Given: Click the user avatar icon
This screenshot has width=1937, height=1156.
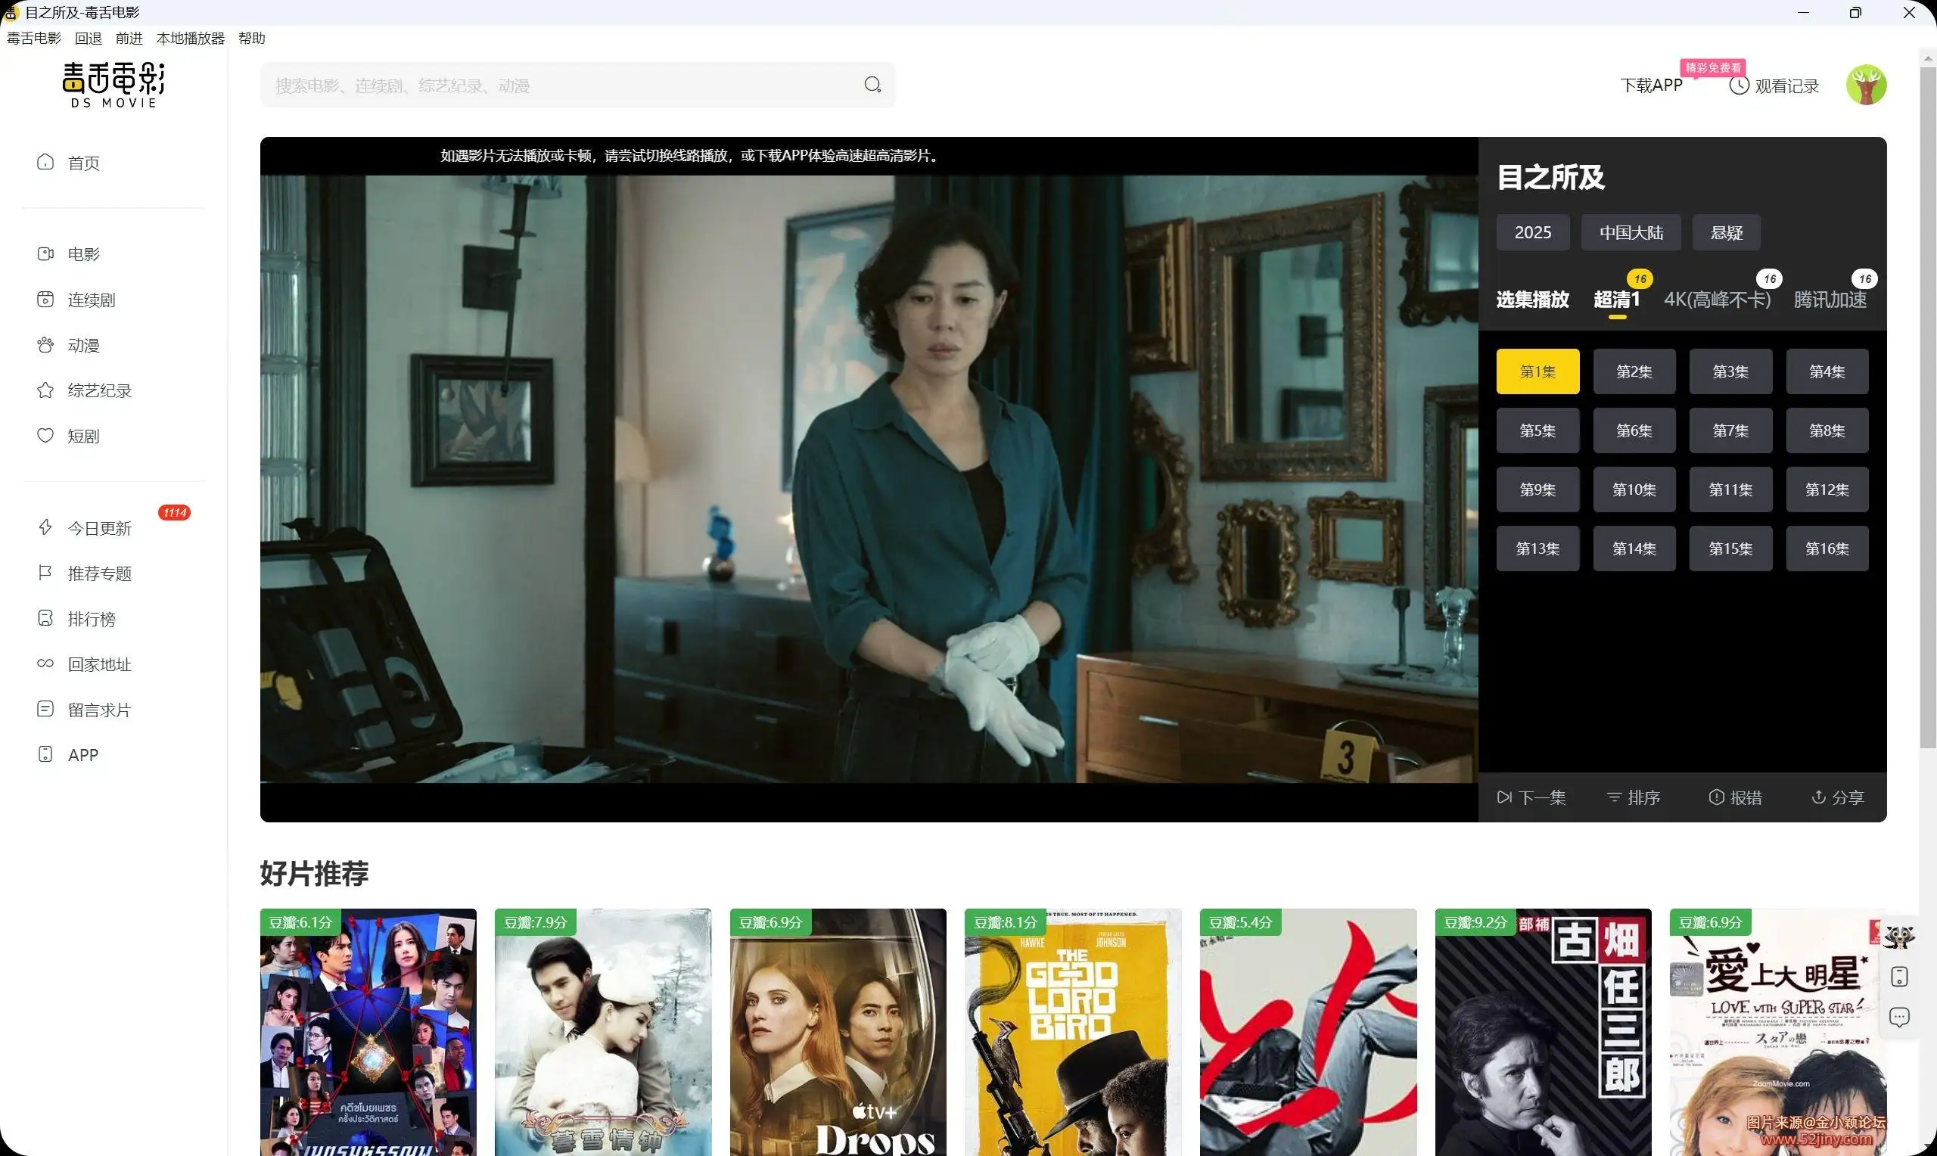Looking at the screenshot, I should (x=1865, y=85).
